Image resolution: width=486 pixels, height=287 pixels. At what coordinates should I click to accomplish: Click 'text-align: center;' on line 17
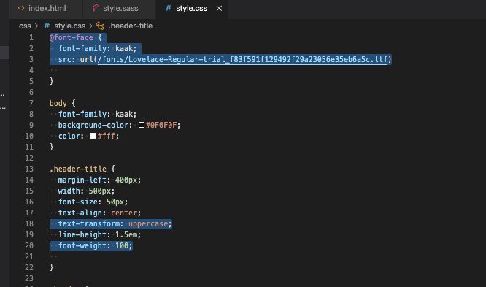coord(99,213)
